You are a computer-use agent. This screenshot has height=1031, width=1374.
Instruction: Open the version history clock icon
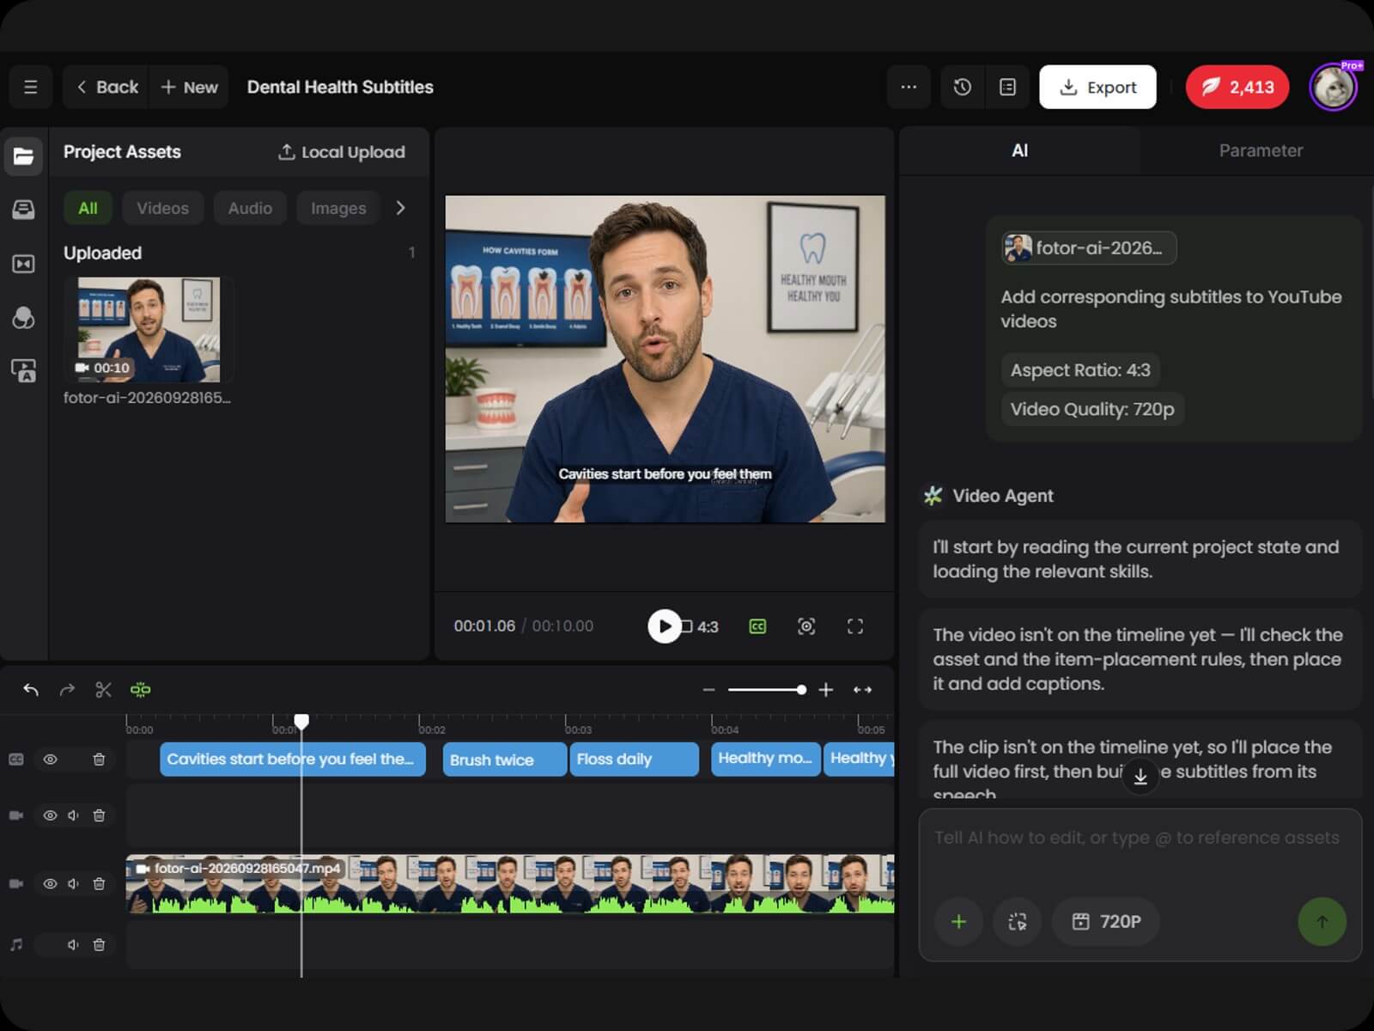(x=963, y=87)
